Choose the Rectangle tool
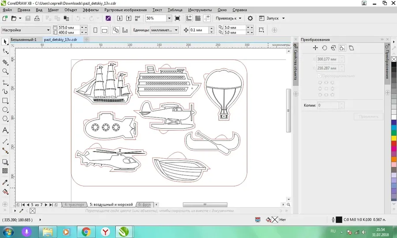397x238 pixels. tap(5, 100)
